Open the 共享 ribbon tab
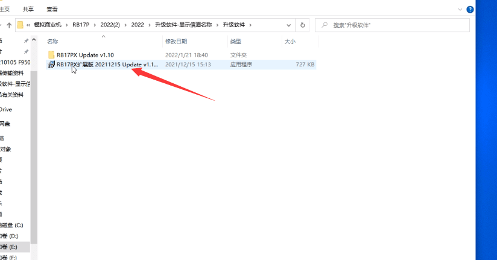This screenshot has height=260, width=497. click(x=28, y=9)
